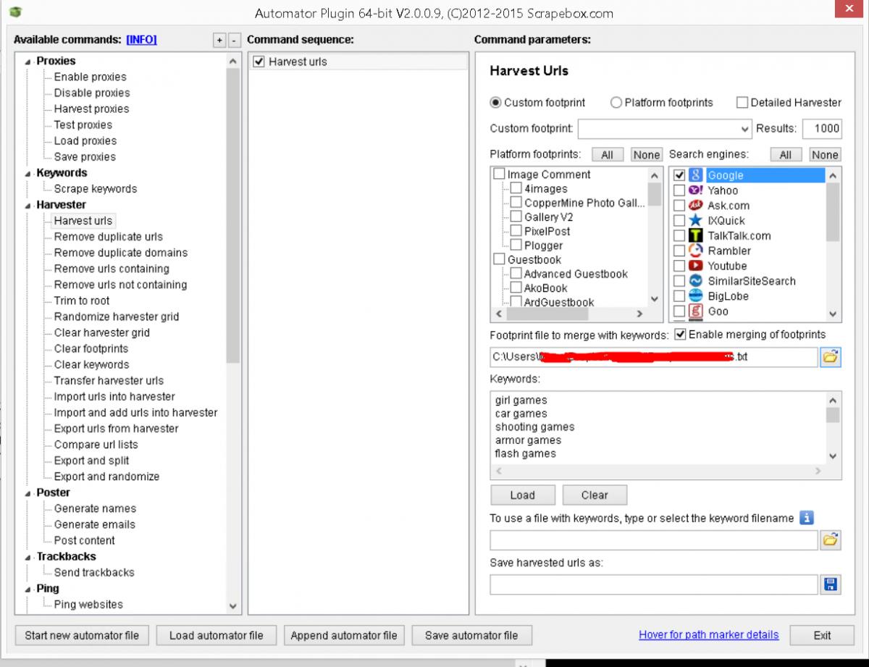Click the Clear keywords button
869x667 pixels.
coord(595,495)
